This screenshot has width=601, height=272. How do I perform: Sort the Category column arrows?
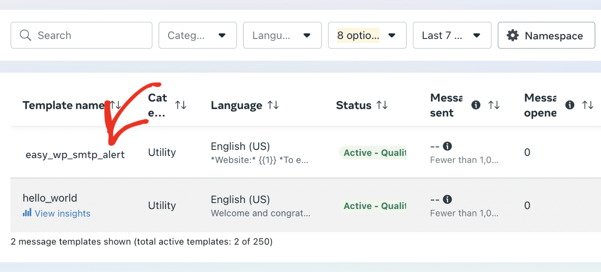pyautogui.click(x=181, y=105)
